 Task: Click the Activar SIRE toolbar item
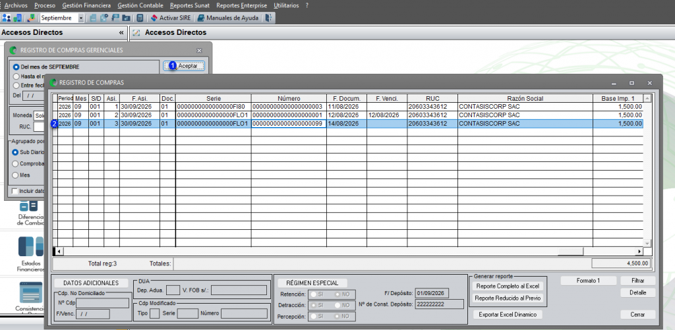[x=171, y=18]
